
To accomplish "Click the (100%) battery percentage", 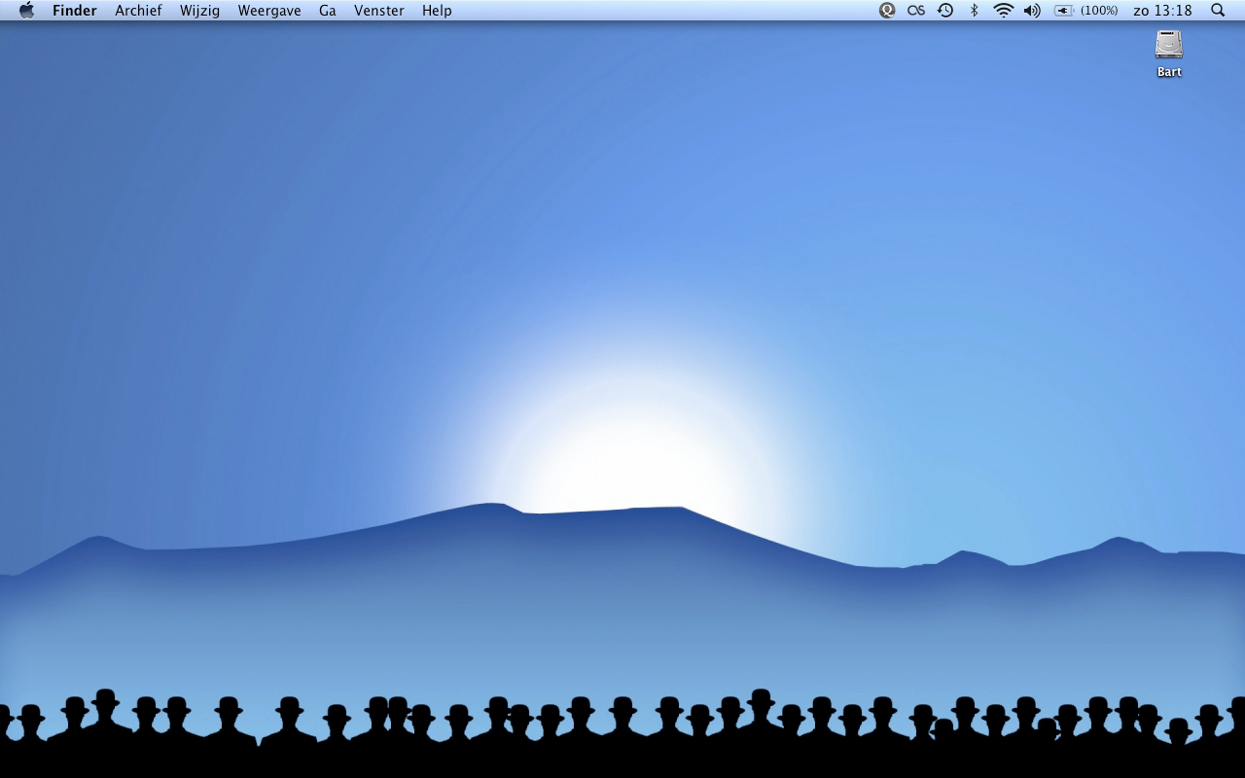I will click(x=1099, y=11).
